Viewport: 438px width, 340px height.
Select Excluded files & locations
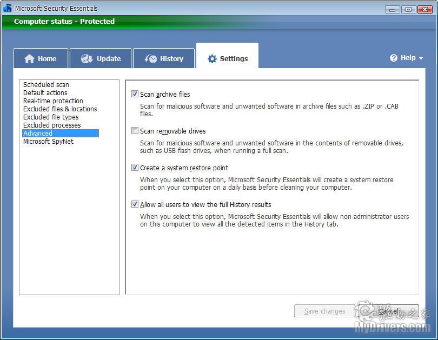click(x=60, y=109)
